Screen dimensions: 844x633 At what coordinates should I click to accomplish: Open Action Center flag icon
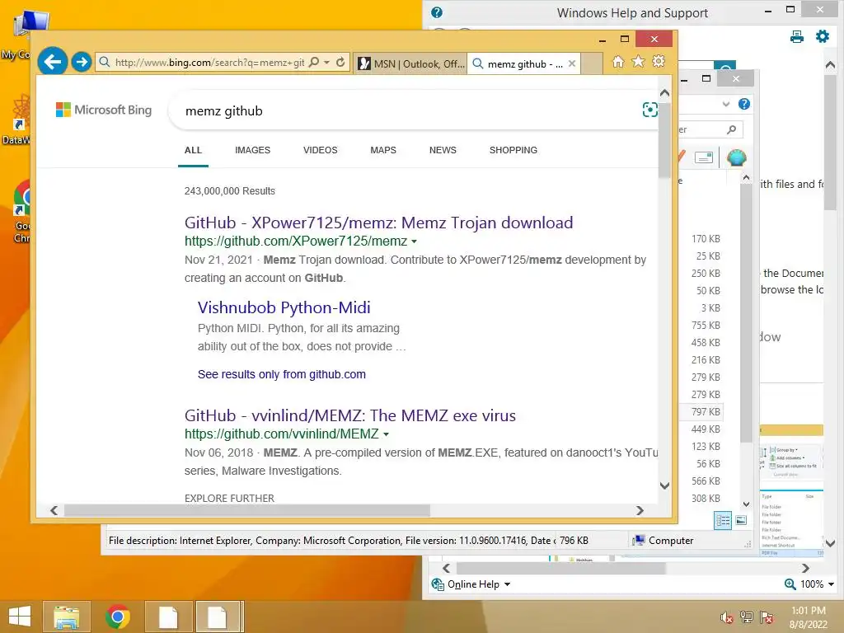[x=767, y=617]
